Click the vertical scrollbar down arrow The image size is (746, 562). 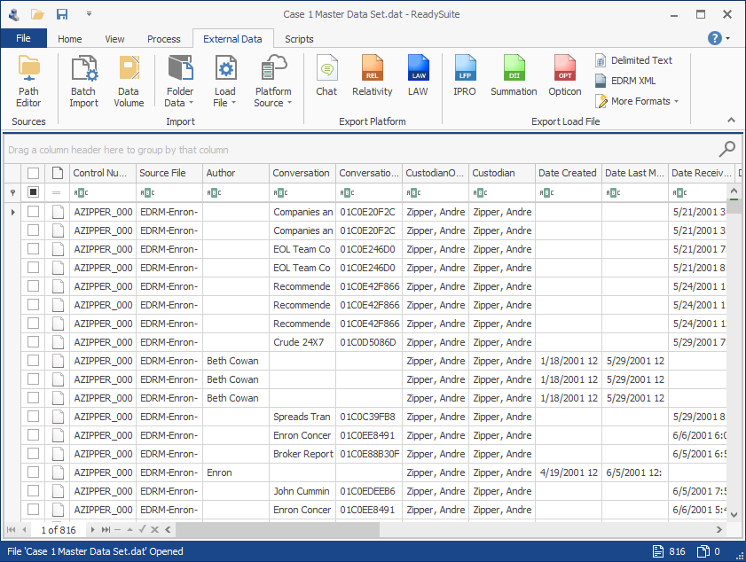click(734, 514)
